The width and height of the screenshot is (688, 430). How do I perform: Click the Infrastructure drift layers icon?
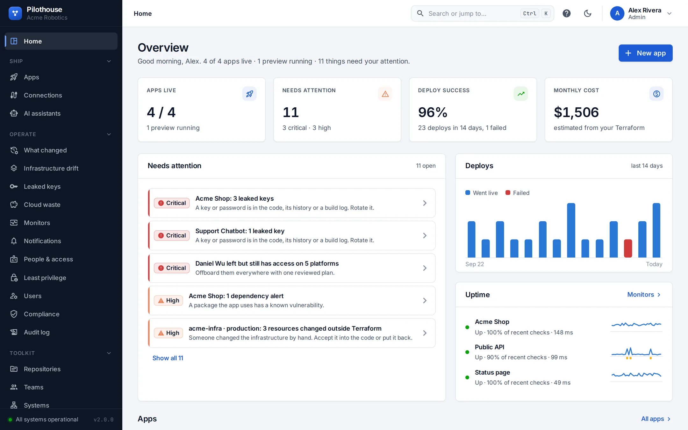[x=14, y=168]
